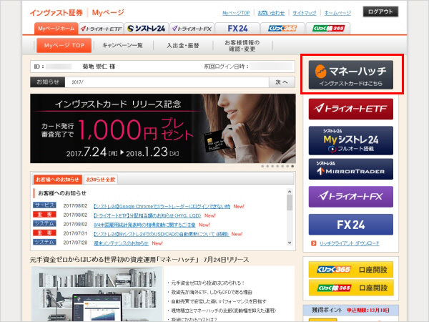Viewport: 429px width, 322px height.
Task: Launch the MirrorTrader sidebar banner
Action: (351, 169)
